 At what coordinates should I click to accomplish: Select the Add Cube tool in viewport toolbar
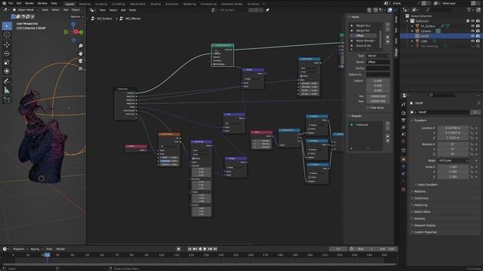coord(7,100)
